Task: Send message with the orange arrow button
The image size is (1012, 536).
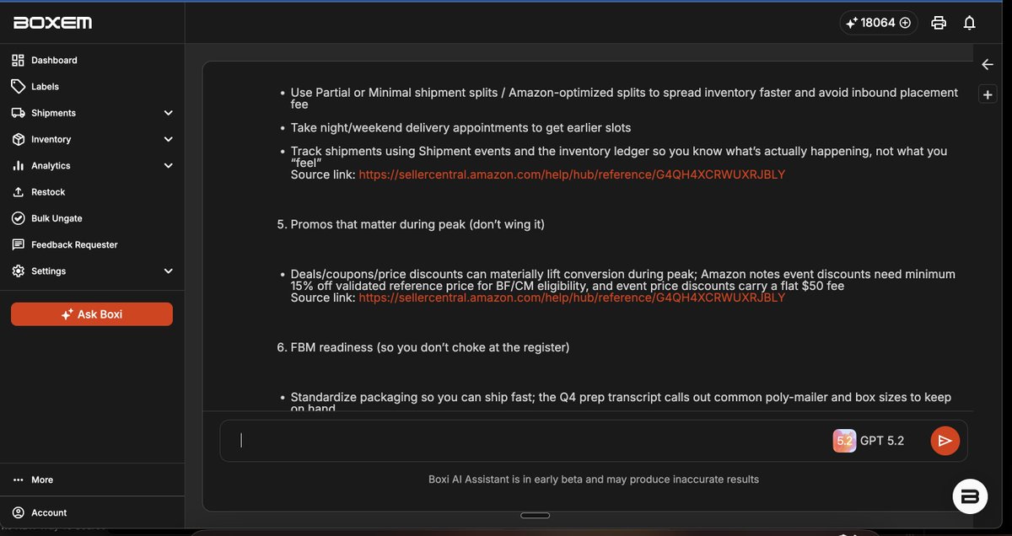Action: pyautogui.click(x=945, y=441)
